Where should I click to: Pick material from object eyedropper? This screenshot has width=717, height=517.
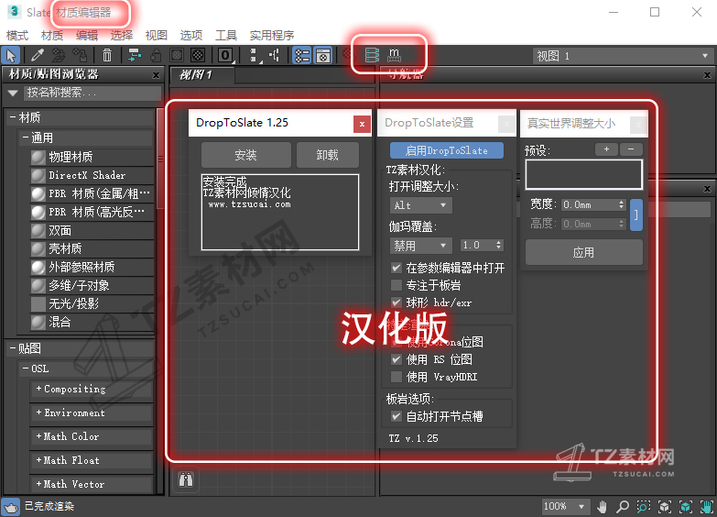coord(37,56)
